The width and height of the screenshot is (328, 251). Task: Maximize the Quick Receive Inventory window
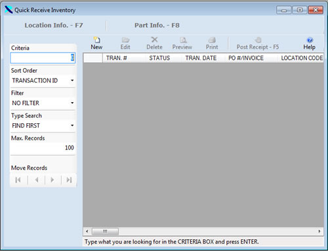tap(300, 10)
